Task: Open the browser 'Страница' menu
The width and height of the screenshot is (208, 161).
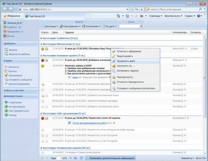Action: tap(155, 16)
